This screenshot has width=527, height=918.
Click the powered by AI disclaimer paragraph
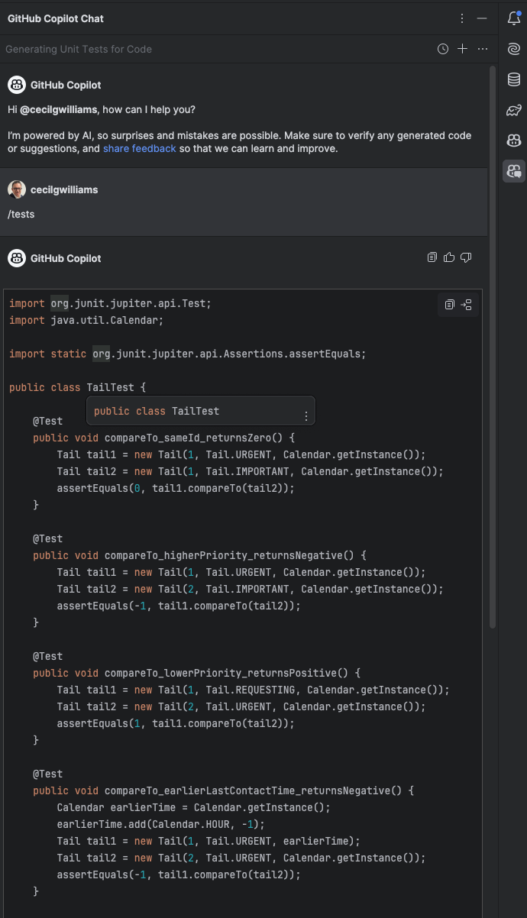click(239, 142)
